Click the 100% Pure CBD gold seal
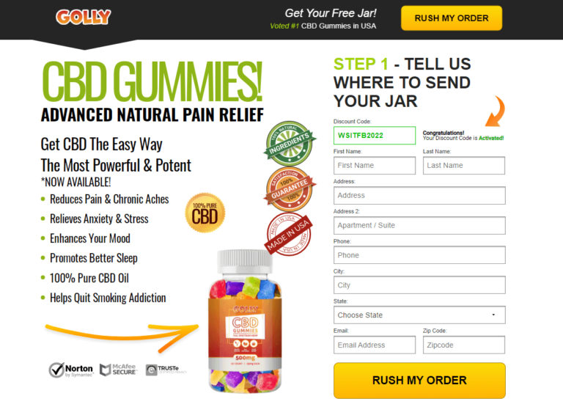Screen dimensions: 563x407 coord(205,213)
